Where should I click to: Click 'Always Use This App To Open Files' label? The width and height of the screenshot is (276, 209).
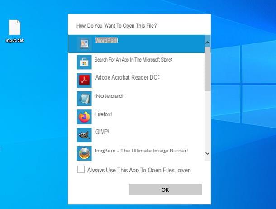(x=139, y=170)
